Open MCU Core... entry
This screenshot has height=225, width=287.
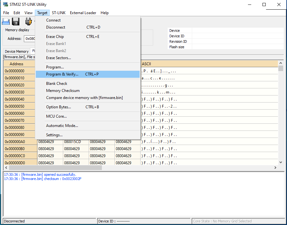click(x=88, y=116)
